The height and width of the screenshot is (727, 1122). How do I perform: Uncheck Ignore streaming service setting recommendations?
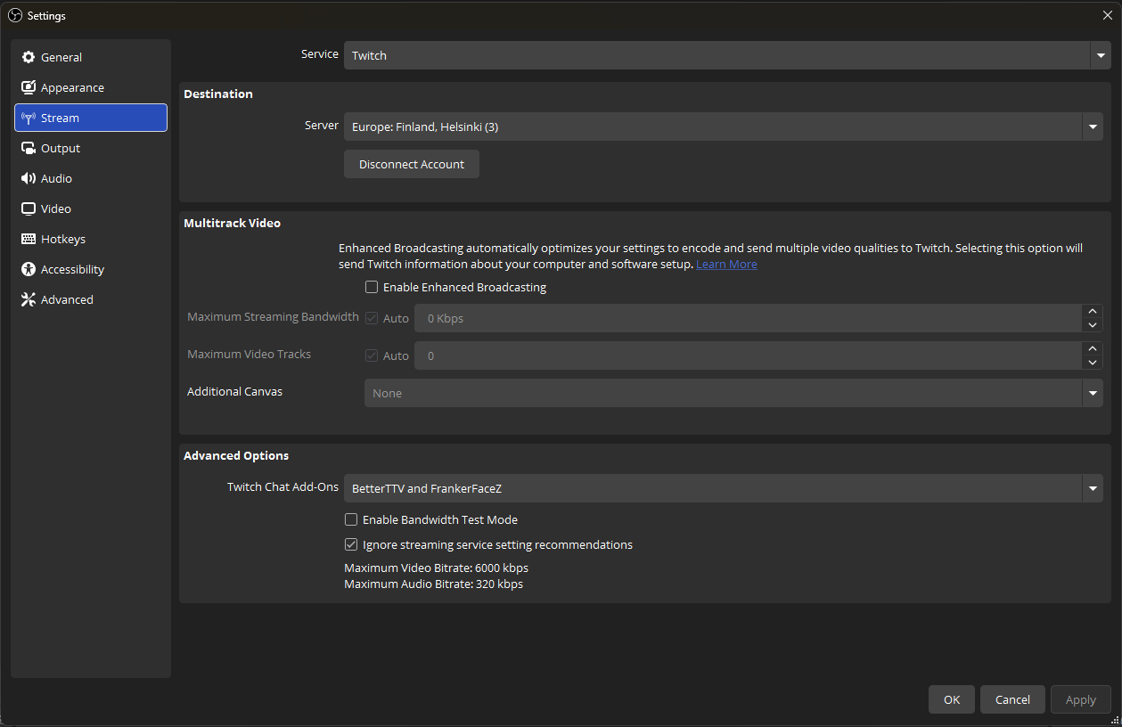point(351,544)
